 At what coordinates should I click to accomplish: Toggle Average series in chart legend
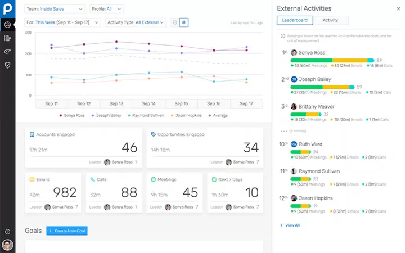click(217, 115)
